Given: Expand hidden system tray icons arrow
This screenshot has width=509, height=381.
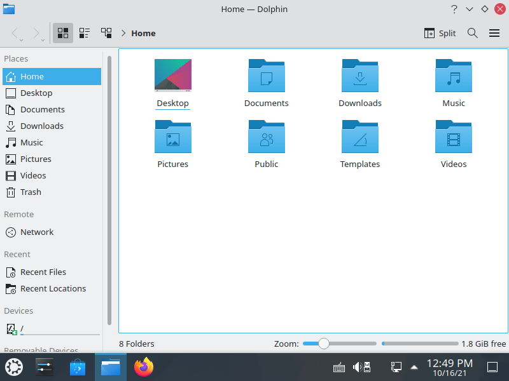Looking at the screenshot, I should point(414,368).
